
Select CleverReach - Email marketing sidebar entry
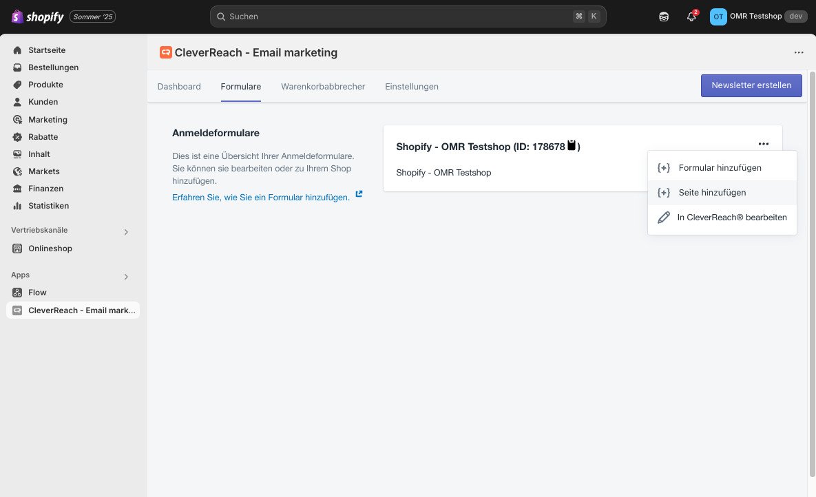(73, 310)
